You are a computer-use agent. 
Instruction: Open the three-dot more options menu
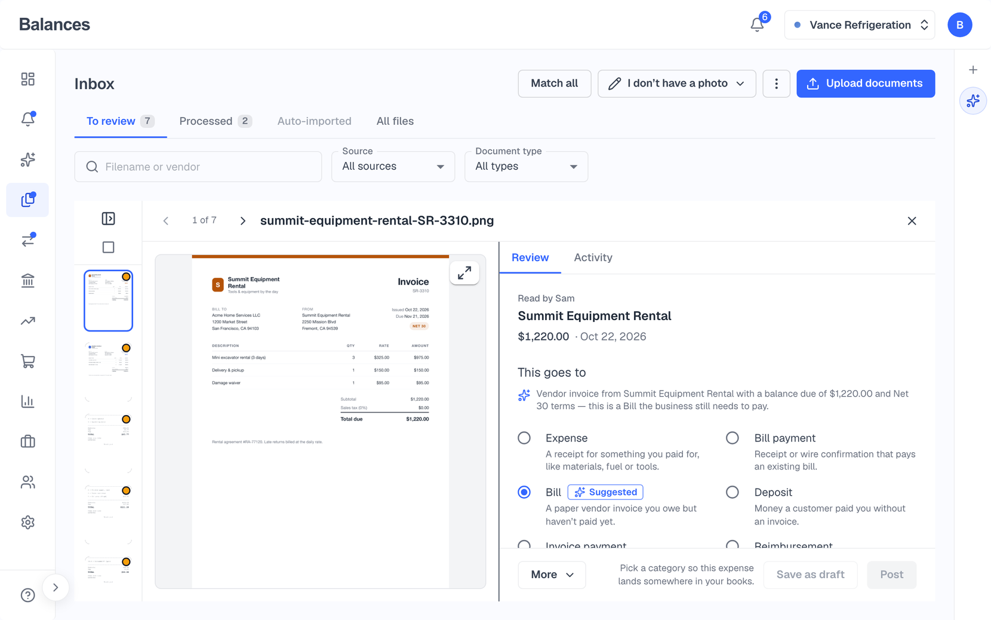coord(776,84)
